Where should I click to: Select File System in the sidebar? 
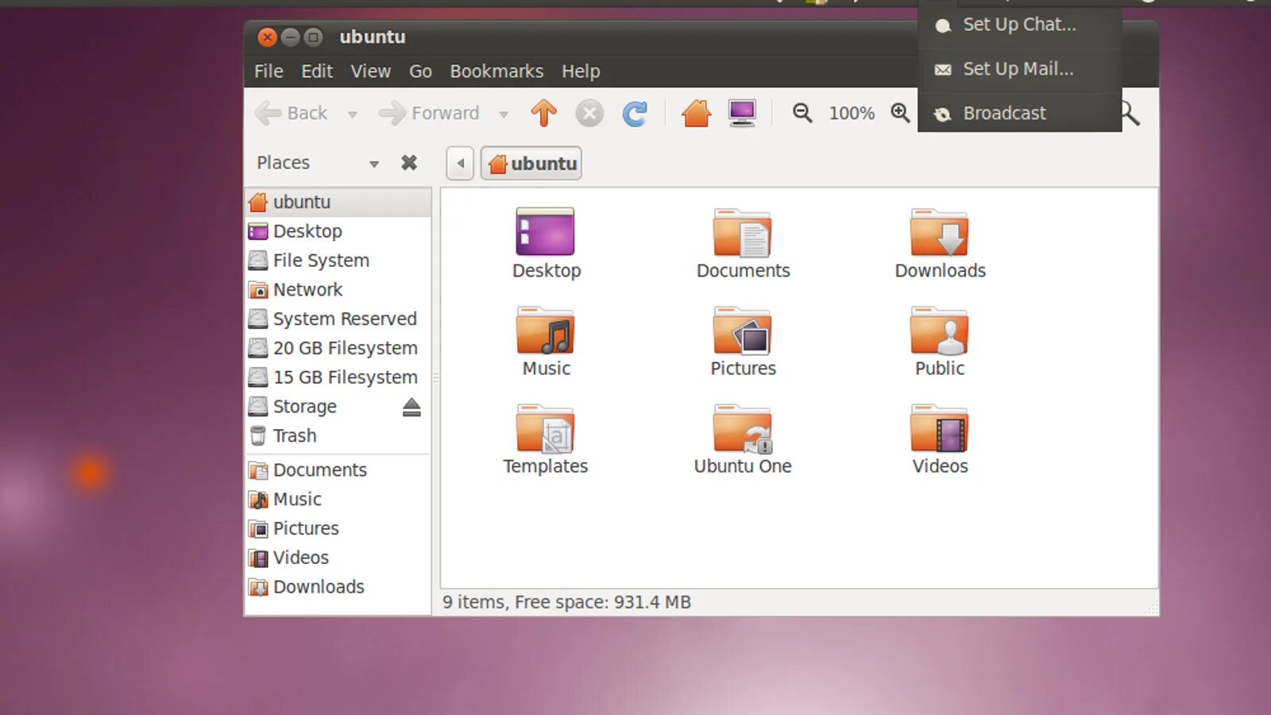coord(338,261)
